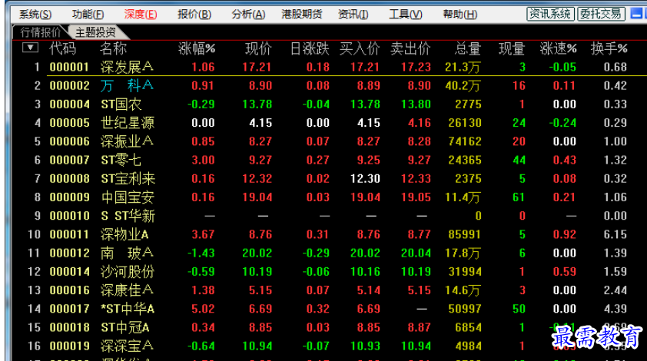Click 总量 value 85991 for 深物业A
Viewport: 647px width, 361px height.
tap(465, 234)
